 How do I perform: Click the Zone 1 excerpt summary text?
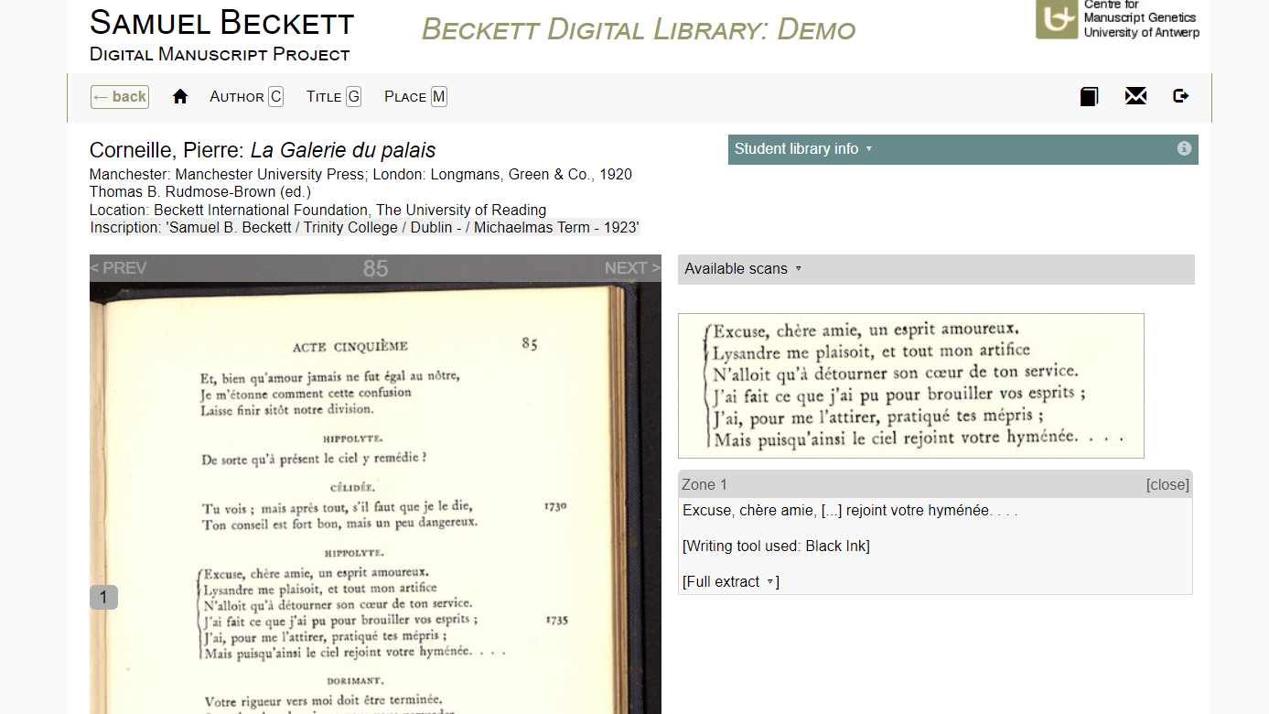click(850, 511)
